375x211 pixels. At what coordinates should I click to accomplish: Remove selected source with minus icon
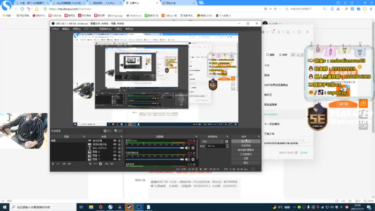tap(95, 164)
